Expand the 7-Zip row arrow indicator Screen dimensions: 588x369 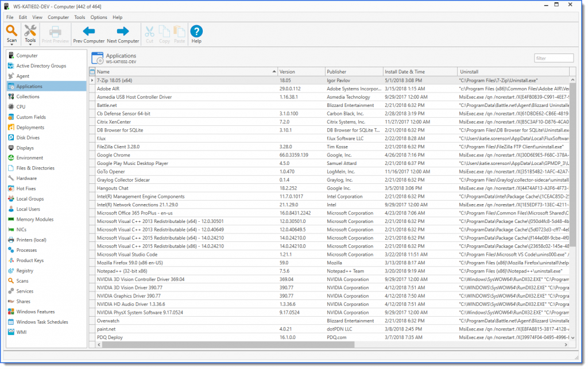click(x=92, y=80)
